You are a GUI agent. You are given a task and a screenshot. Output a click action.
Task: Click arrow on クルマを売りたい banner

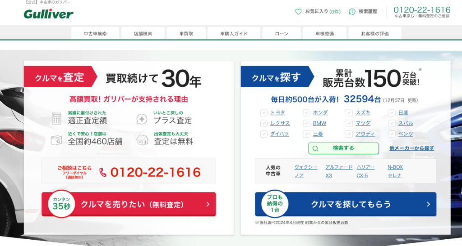[x=208, y=205]
